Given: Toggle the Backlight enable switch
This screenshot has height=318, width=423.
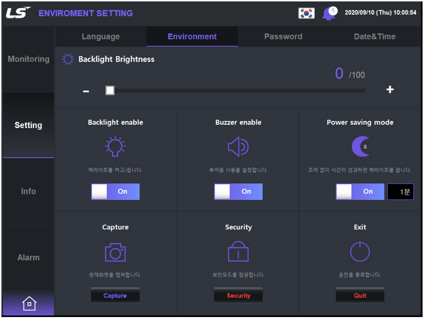Looking at the screenshot, I should (x=115, y=191).
